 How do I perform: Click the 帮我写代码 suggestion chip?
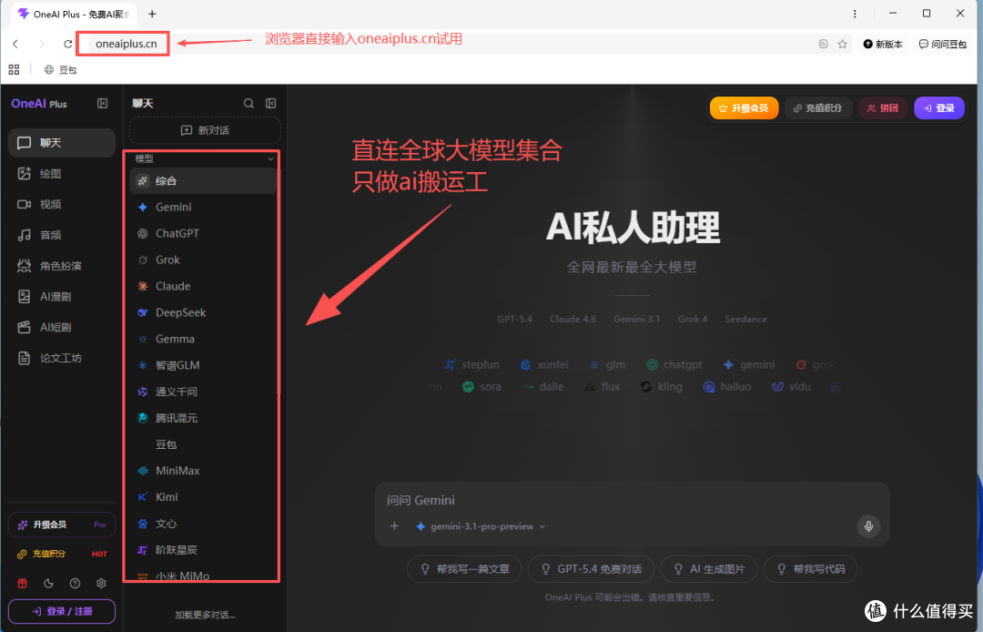click(811, 569)
